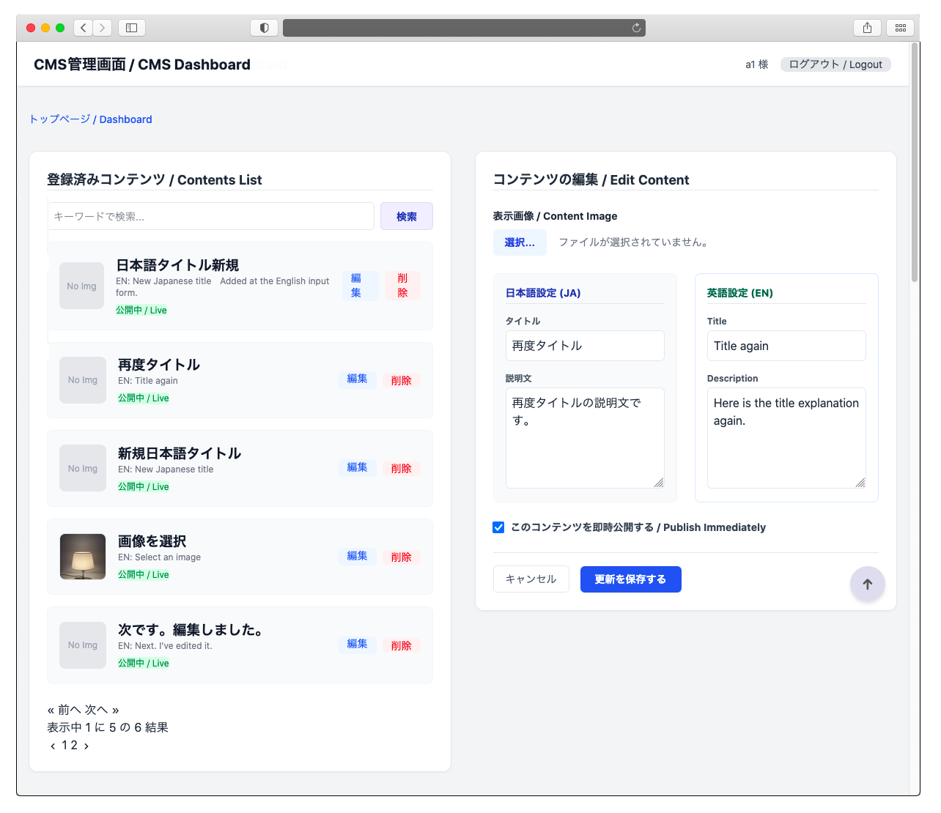
Task: Edit the 次です。編集しました。 item
Action: tap(358, 645)
